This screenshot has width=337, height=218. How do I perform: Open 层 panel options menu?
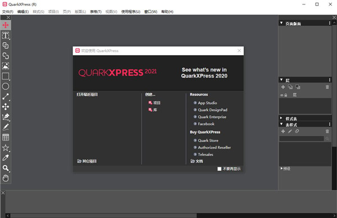tap(330, 80)
